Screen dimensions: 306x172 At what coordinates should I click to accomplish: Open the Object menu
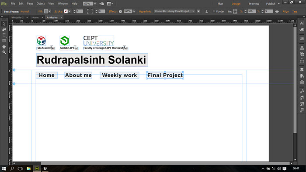tap(41, 3)
